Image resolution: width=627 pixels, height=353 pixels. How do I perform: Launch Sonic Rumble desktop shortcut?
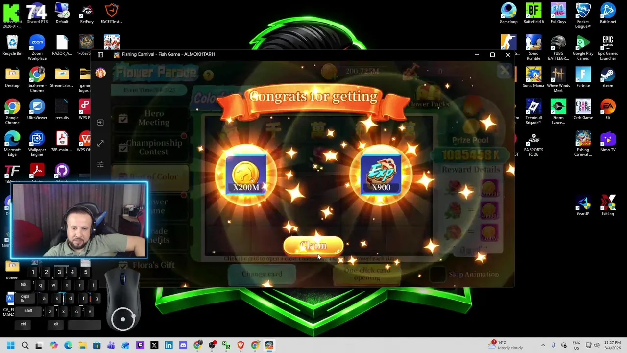(533, 48)
